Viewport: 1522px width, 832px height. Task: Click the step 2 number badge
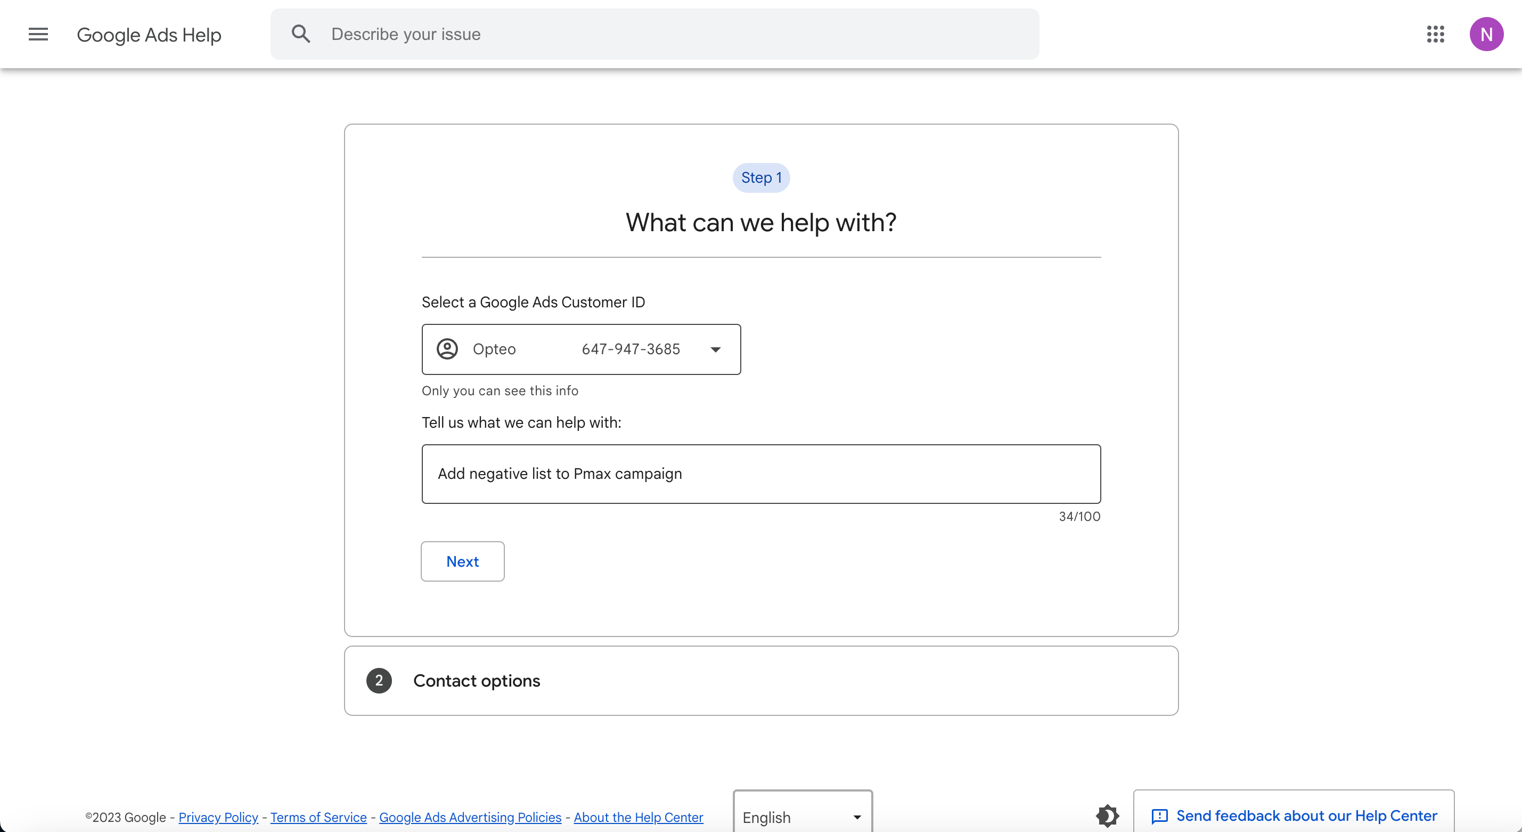pos(379,681)
